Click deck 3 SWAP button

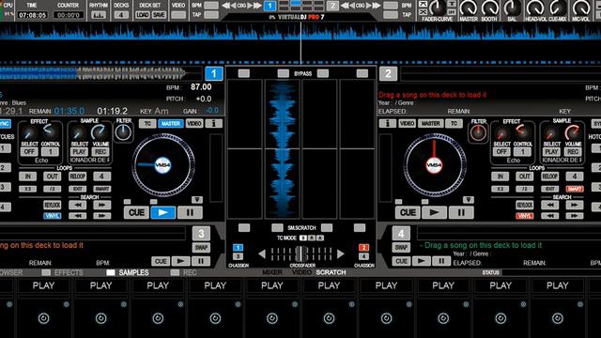(201, 248)
